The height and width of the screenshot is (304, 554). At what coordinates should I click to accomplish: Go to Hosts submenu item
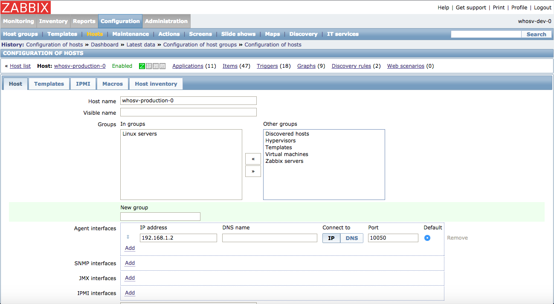coord(95,34)
